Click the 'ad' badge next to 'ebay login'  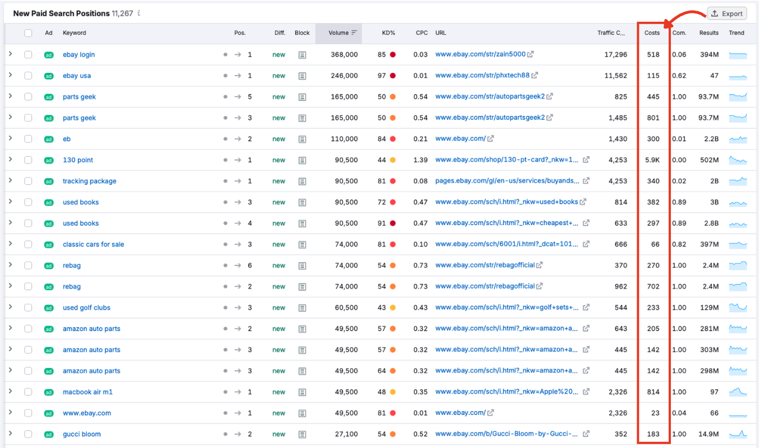coord(49,54)
